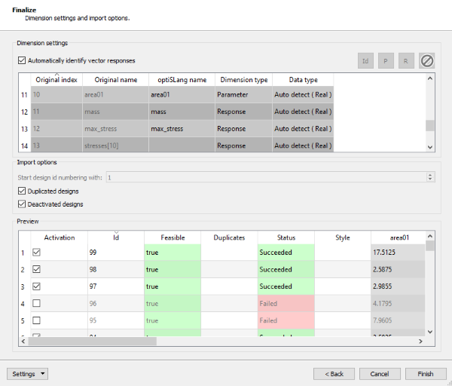The width and height of the screenshot is (452, 386).
Task: Deactivate design 99 activation checkbox
Action: click(36, 253)
